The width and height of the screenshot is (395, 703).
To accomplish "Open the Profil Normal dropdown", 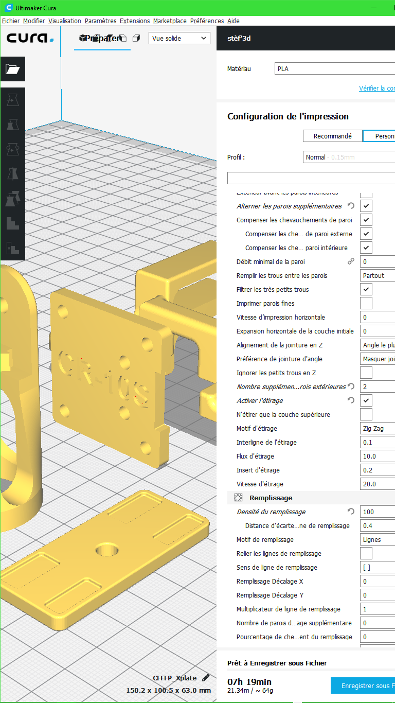I will [349, 157].
